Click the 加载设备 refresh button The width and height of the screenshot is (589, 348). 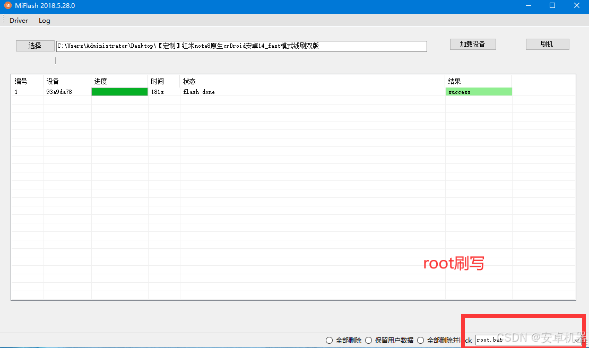pos(473,45)
